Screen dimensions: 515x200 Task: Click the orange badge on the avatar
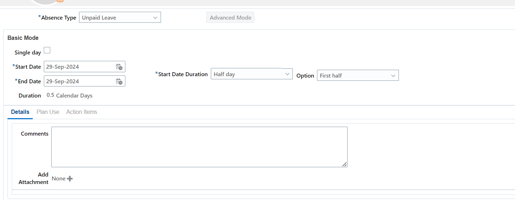60,1
